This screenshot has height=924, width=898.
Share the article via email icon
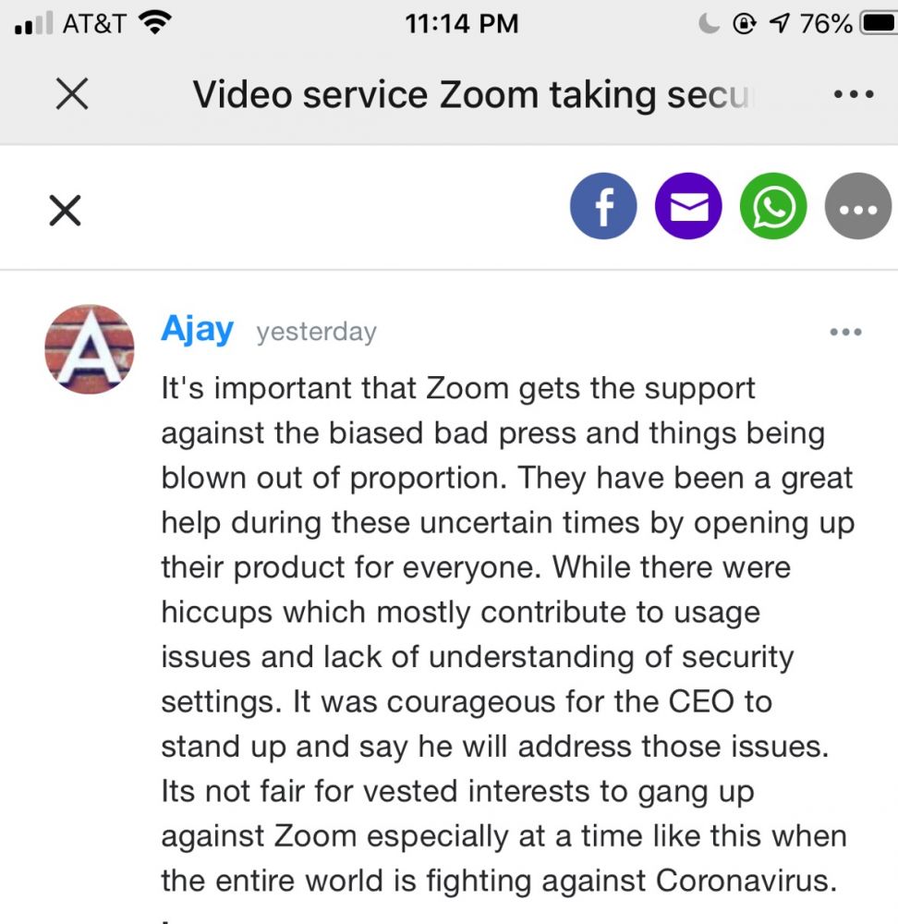click(x=688, y=206)
